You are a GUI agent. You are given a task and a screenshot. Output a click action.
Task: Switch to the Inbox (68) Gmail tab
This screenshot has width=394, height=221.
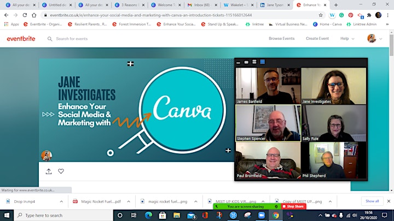click(x=202, y=5)
